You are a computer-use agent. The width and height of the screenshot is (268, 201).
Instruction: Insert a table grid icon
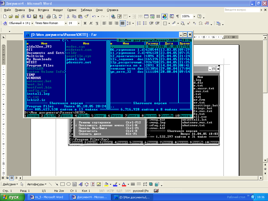coord(146,16)
